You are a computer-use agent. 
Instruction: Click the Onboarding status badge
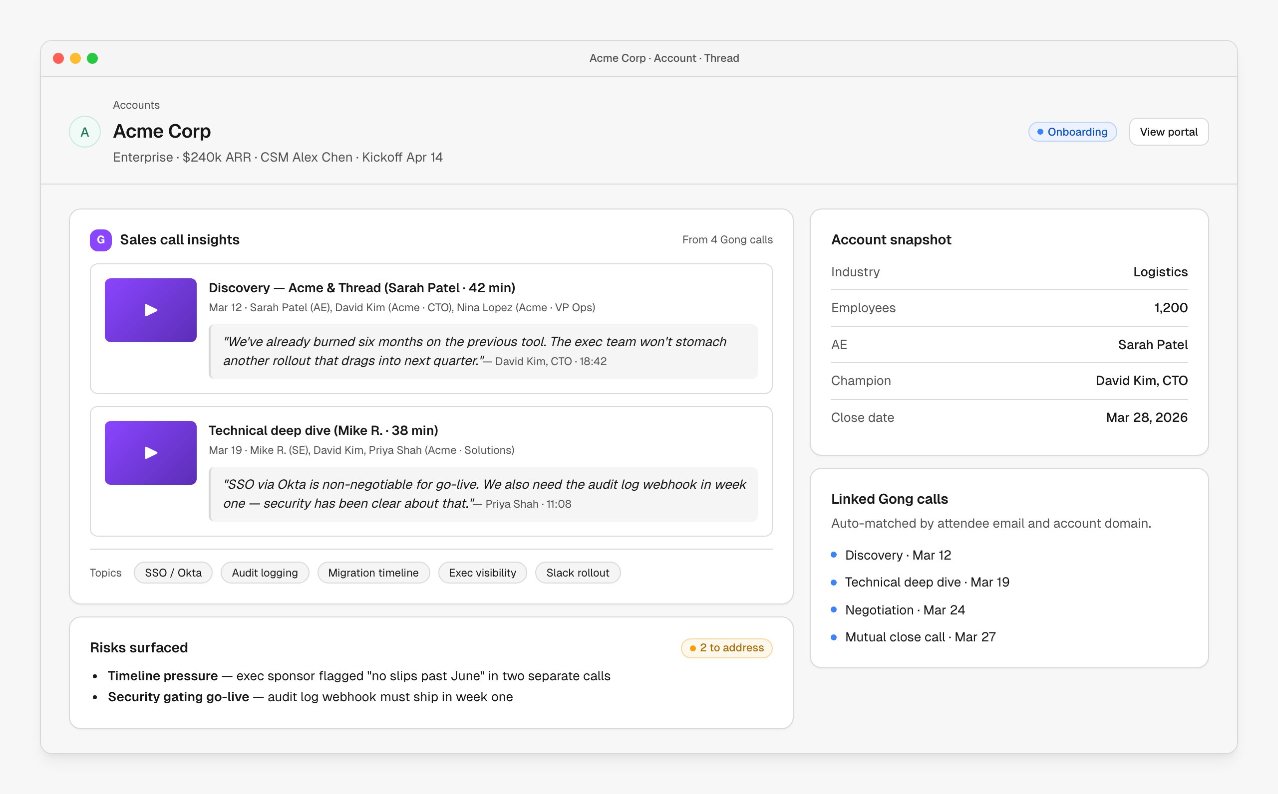point(1072,132)
